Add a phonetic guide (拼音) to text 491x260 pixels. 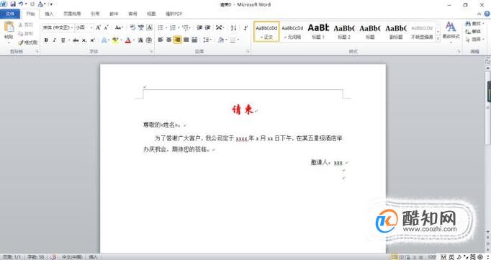(x=141, y=27)
